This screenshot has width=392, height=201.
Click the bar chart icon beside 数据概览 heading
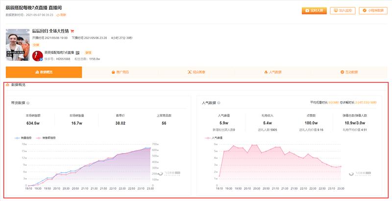(7, 85)
